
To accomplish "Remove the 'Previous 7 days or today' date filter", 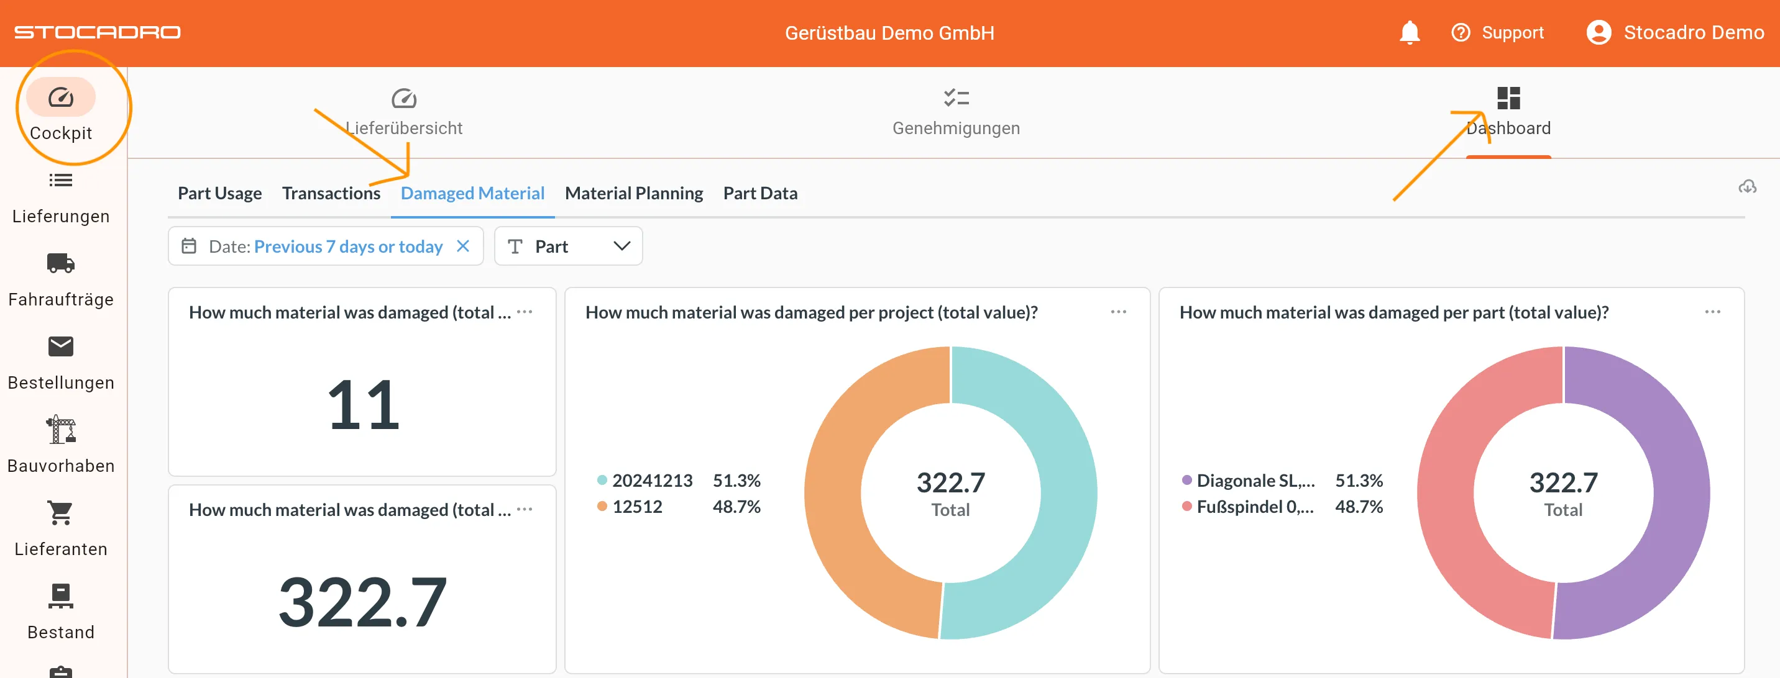I will click(x=463, y=246).
